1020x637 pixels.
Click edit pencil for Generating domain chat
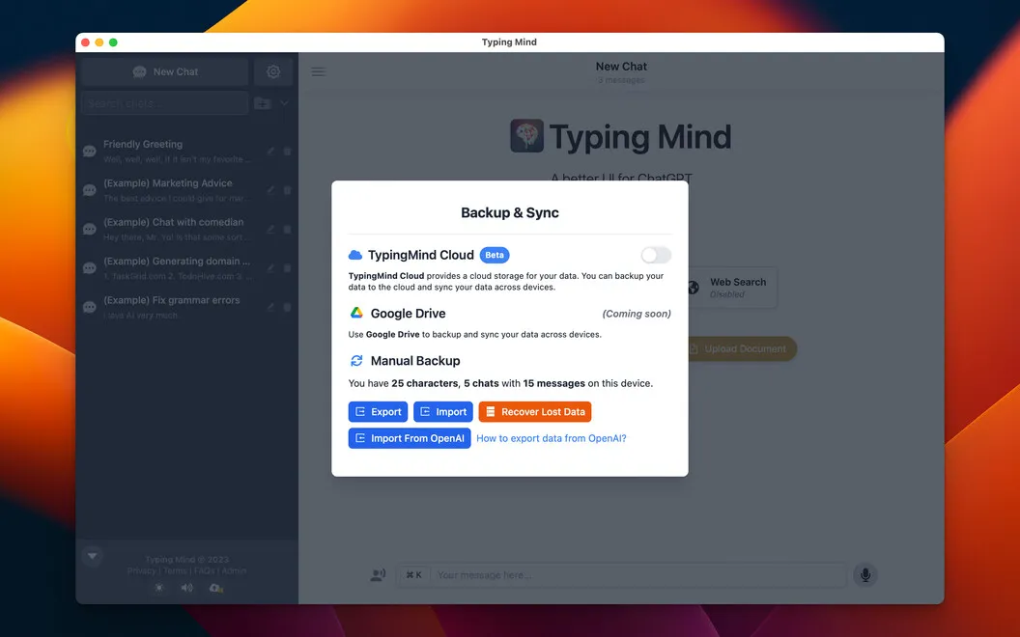point(270,267)
